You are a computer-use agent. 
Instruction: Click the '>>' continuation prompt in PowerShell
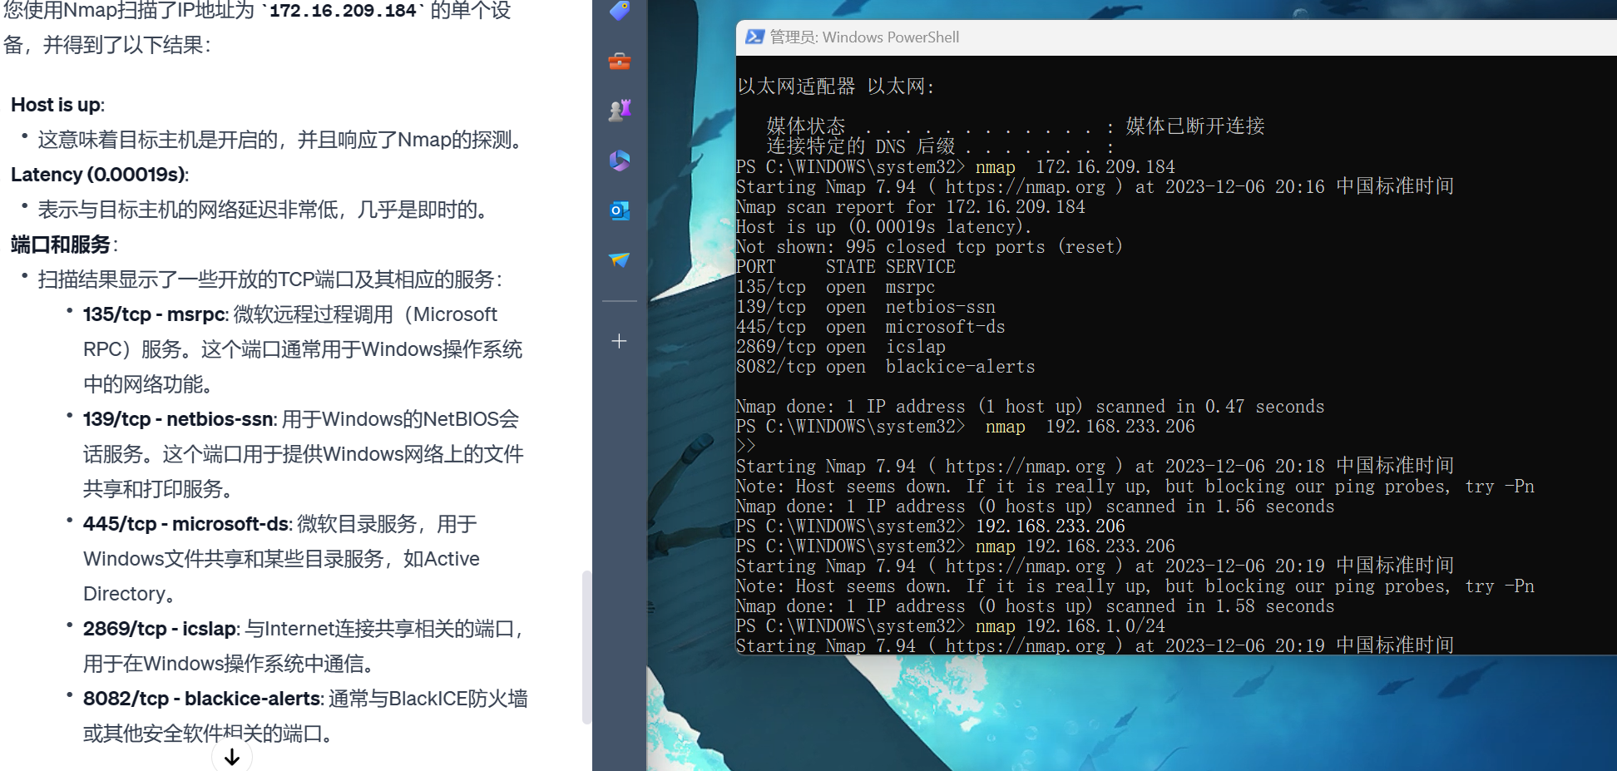746,447
